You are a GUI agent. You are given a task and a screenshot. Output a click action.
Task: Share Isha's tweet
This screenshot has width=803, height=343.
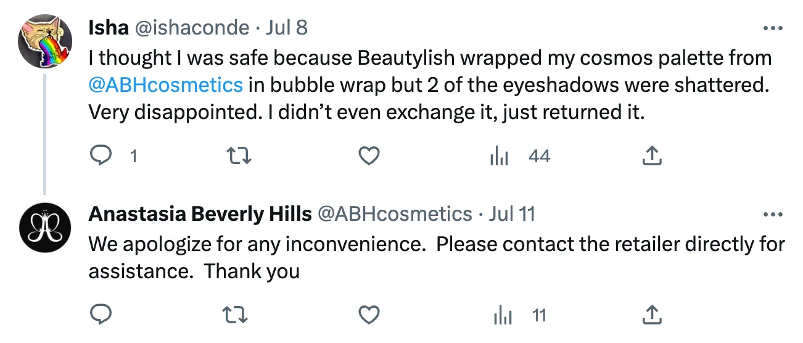[x=652, y=157]
